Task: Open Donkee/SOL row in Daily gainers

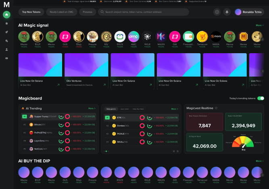Action: (141, 126)
